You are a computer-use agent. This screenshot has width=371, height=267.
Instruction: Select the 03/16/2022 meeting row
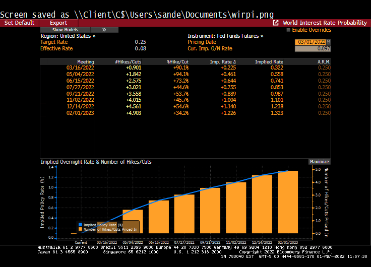80,68
